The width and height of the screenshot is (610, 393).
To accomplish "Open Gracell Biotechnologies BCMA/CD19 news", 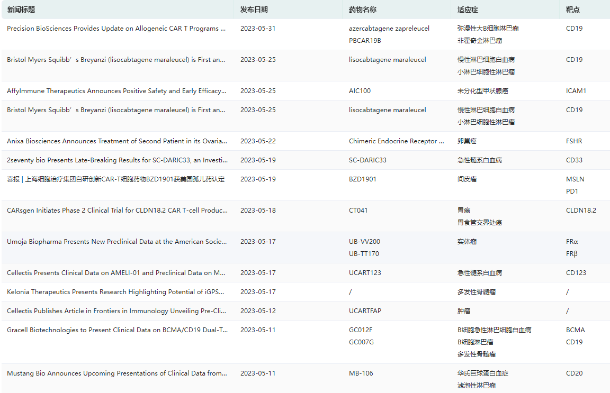I will [118, 330].
